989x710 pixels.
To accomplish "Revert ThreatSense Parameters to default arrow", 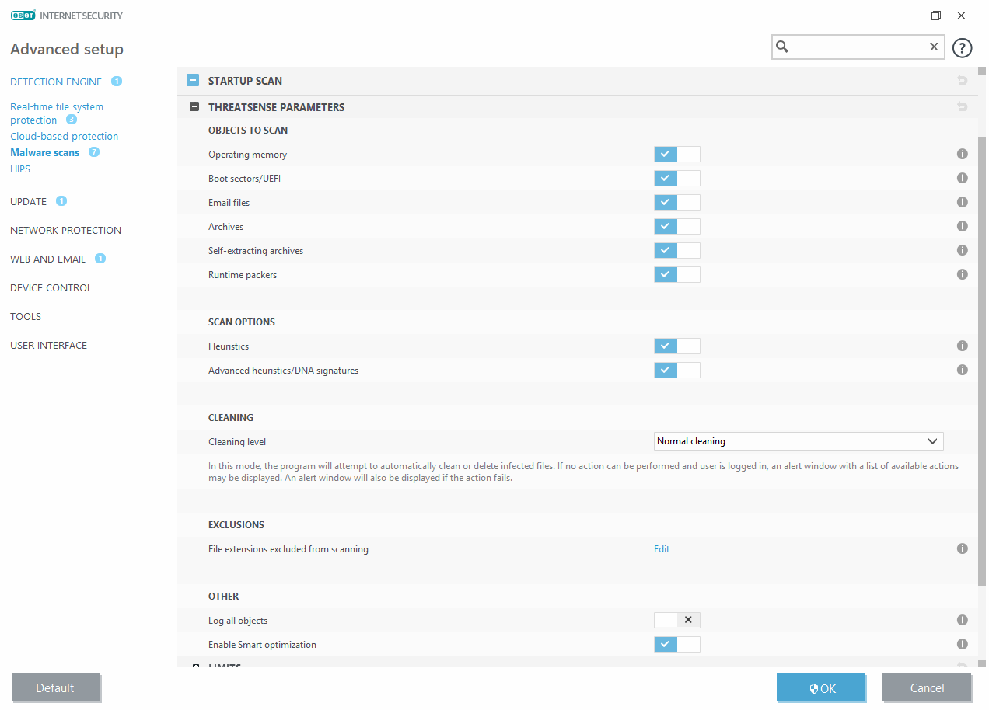I will tap(962, 107).
